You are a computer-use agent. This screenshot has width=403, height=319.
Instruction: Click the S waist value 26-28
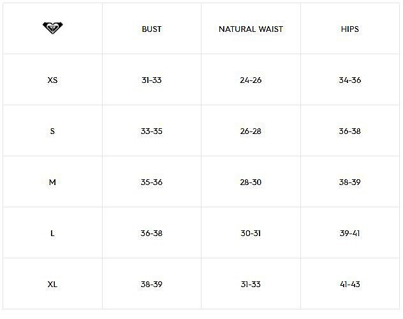251,131
